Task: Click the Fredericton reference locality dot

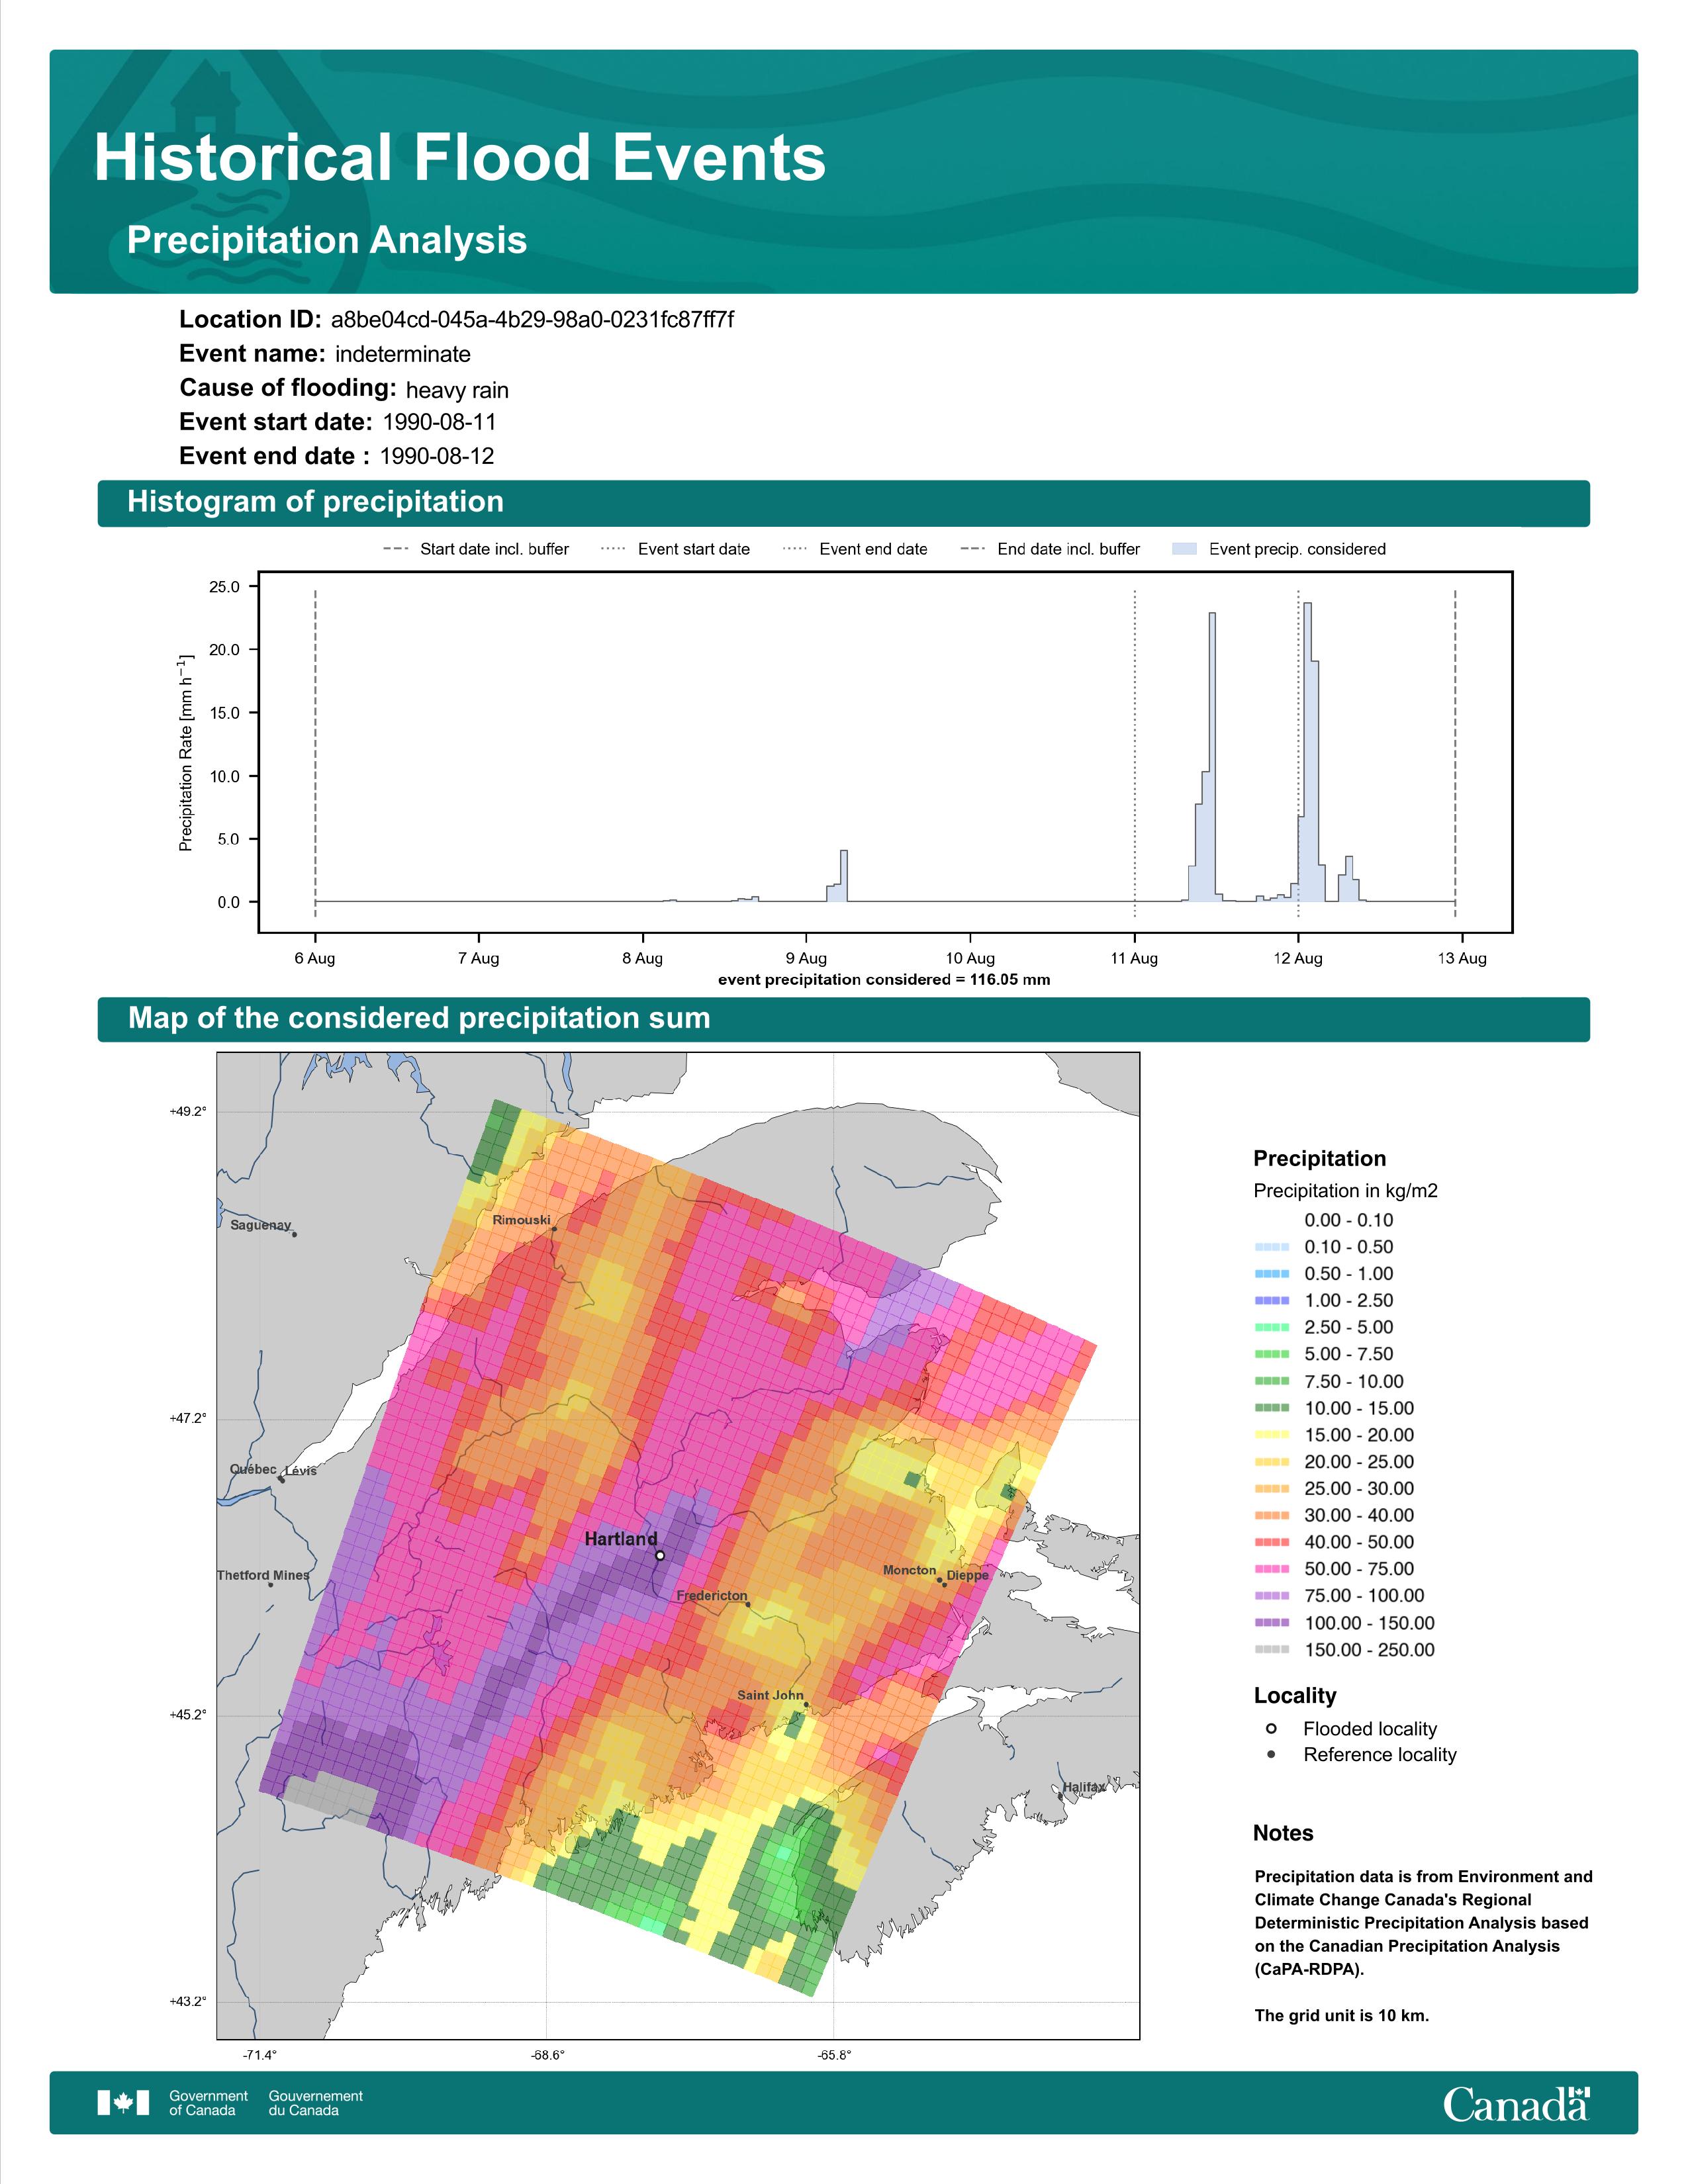Action: pyautogui.click(x=748, y=1605)
